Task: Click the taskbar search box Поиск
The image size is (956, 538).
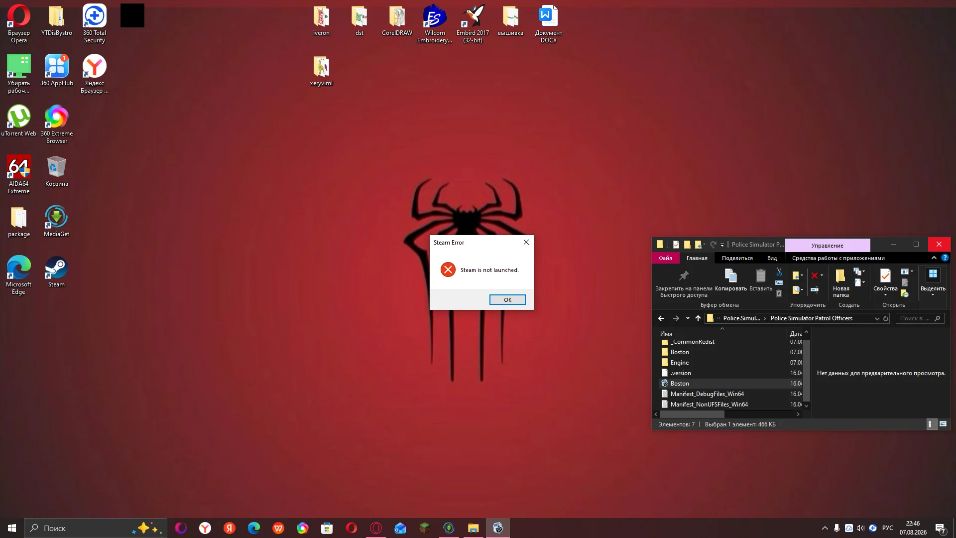Action: [x=96, y=528]
